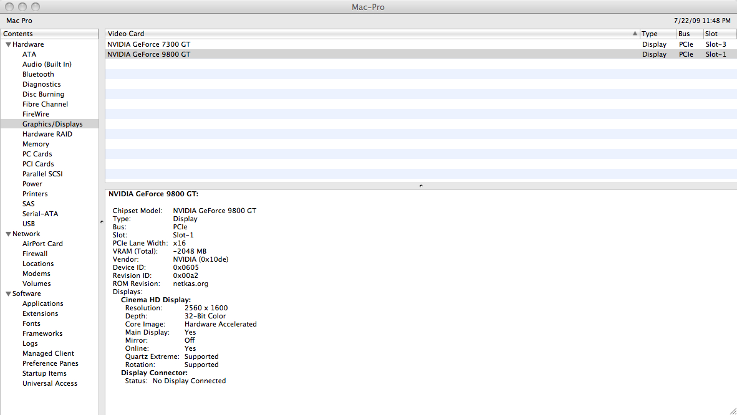Show Fonts under Software
This screenshot has width=737, height=415.
[32, 323]
